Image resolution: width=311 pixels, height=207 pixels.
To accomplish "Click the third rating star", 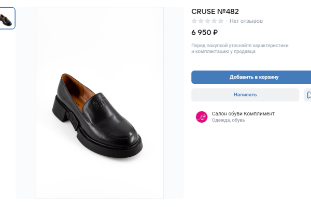I will click(x=207, y=21).
